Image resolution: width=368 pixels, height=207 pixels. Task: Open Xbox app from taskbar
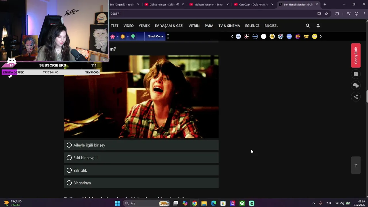click(x=242, y=203)
